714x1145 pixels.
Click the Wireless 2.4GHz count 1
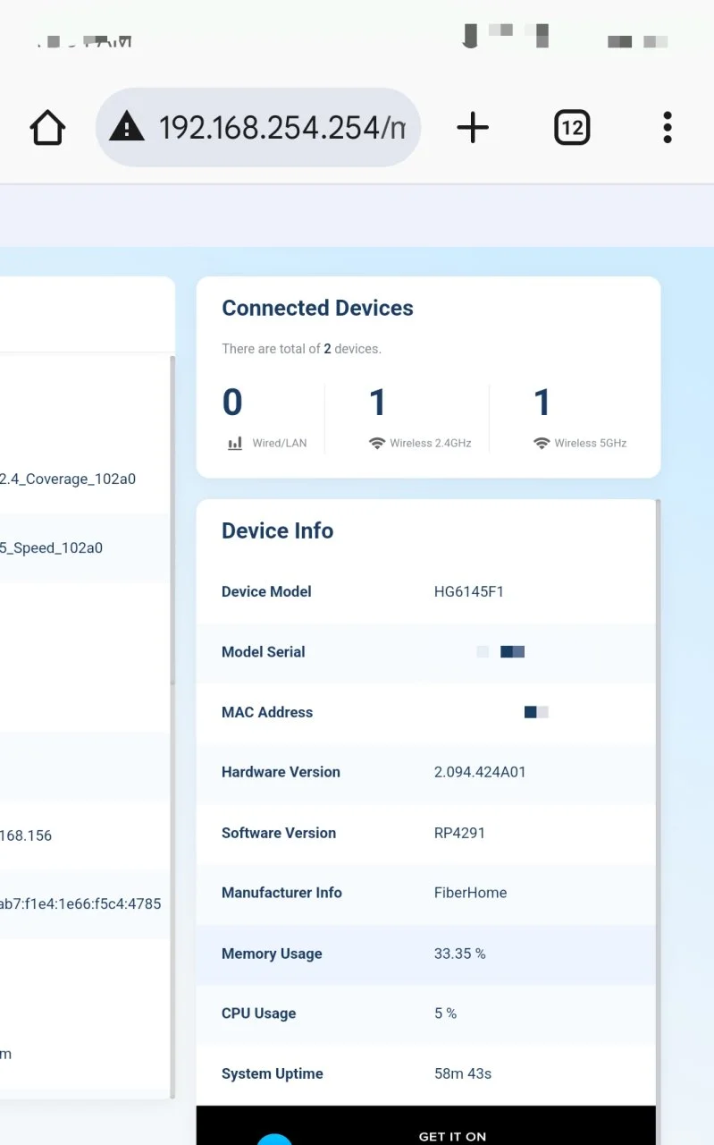[377, 403]
